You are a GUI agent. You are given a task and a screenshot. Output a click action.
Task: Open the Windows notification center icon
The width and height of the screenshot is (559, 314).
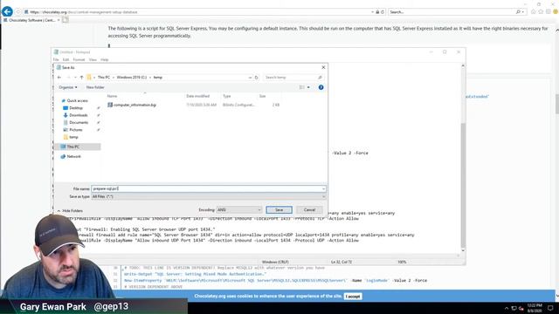click(550, 308)
